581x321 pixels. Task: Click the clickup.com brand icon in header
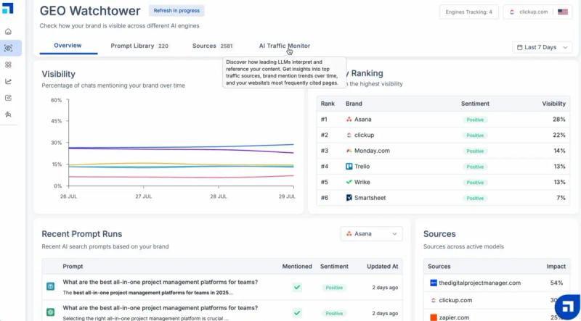coord(512,12)
